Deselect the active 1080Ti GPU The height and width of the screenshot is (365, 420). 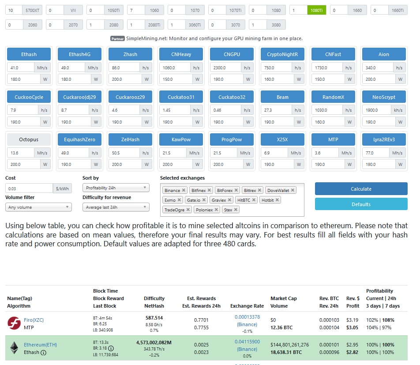316,10
